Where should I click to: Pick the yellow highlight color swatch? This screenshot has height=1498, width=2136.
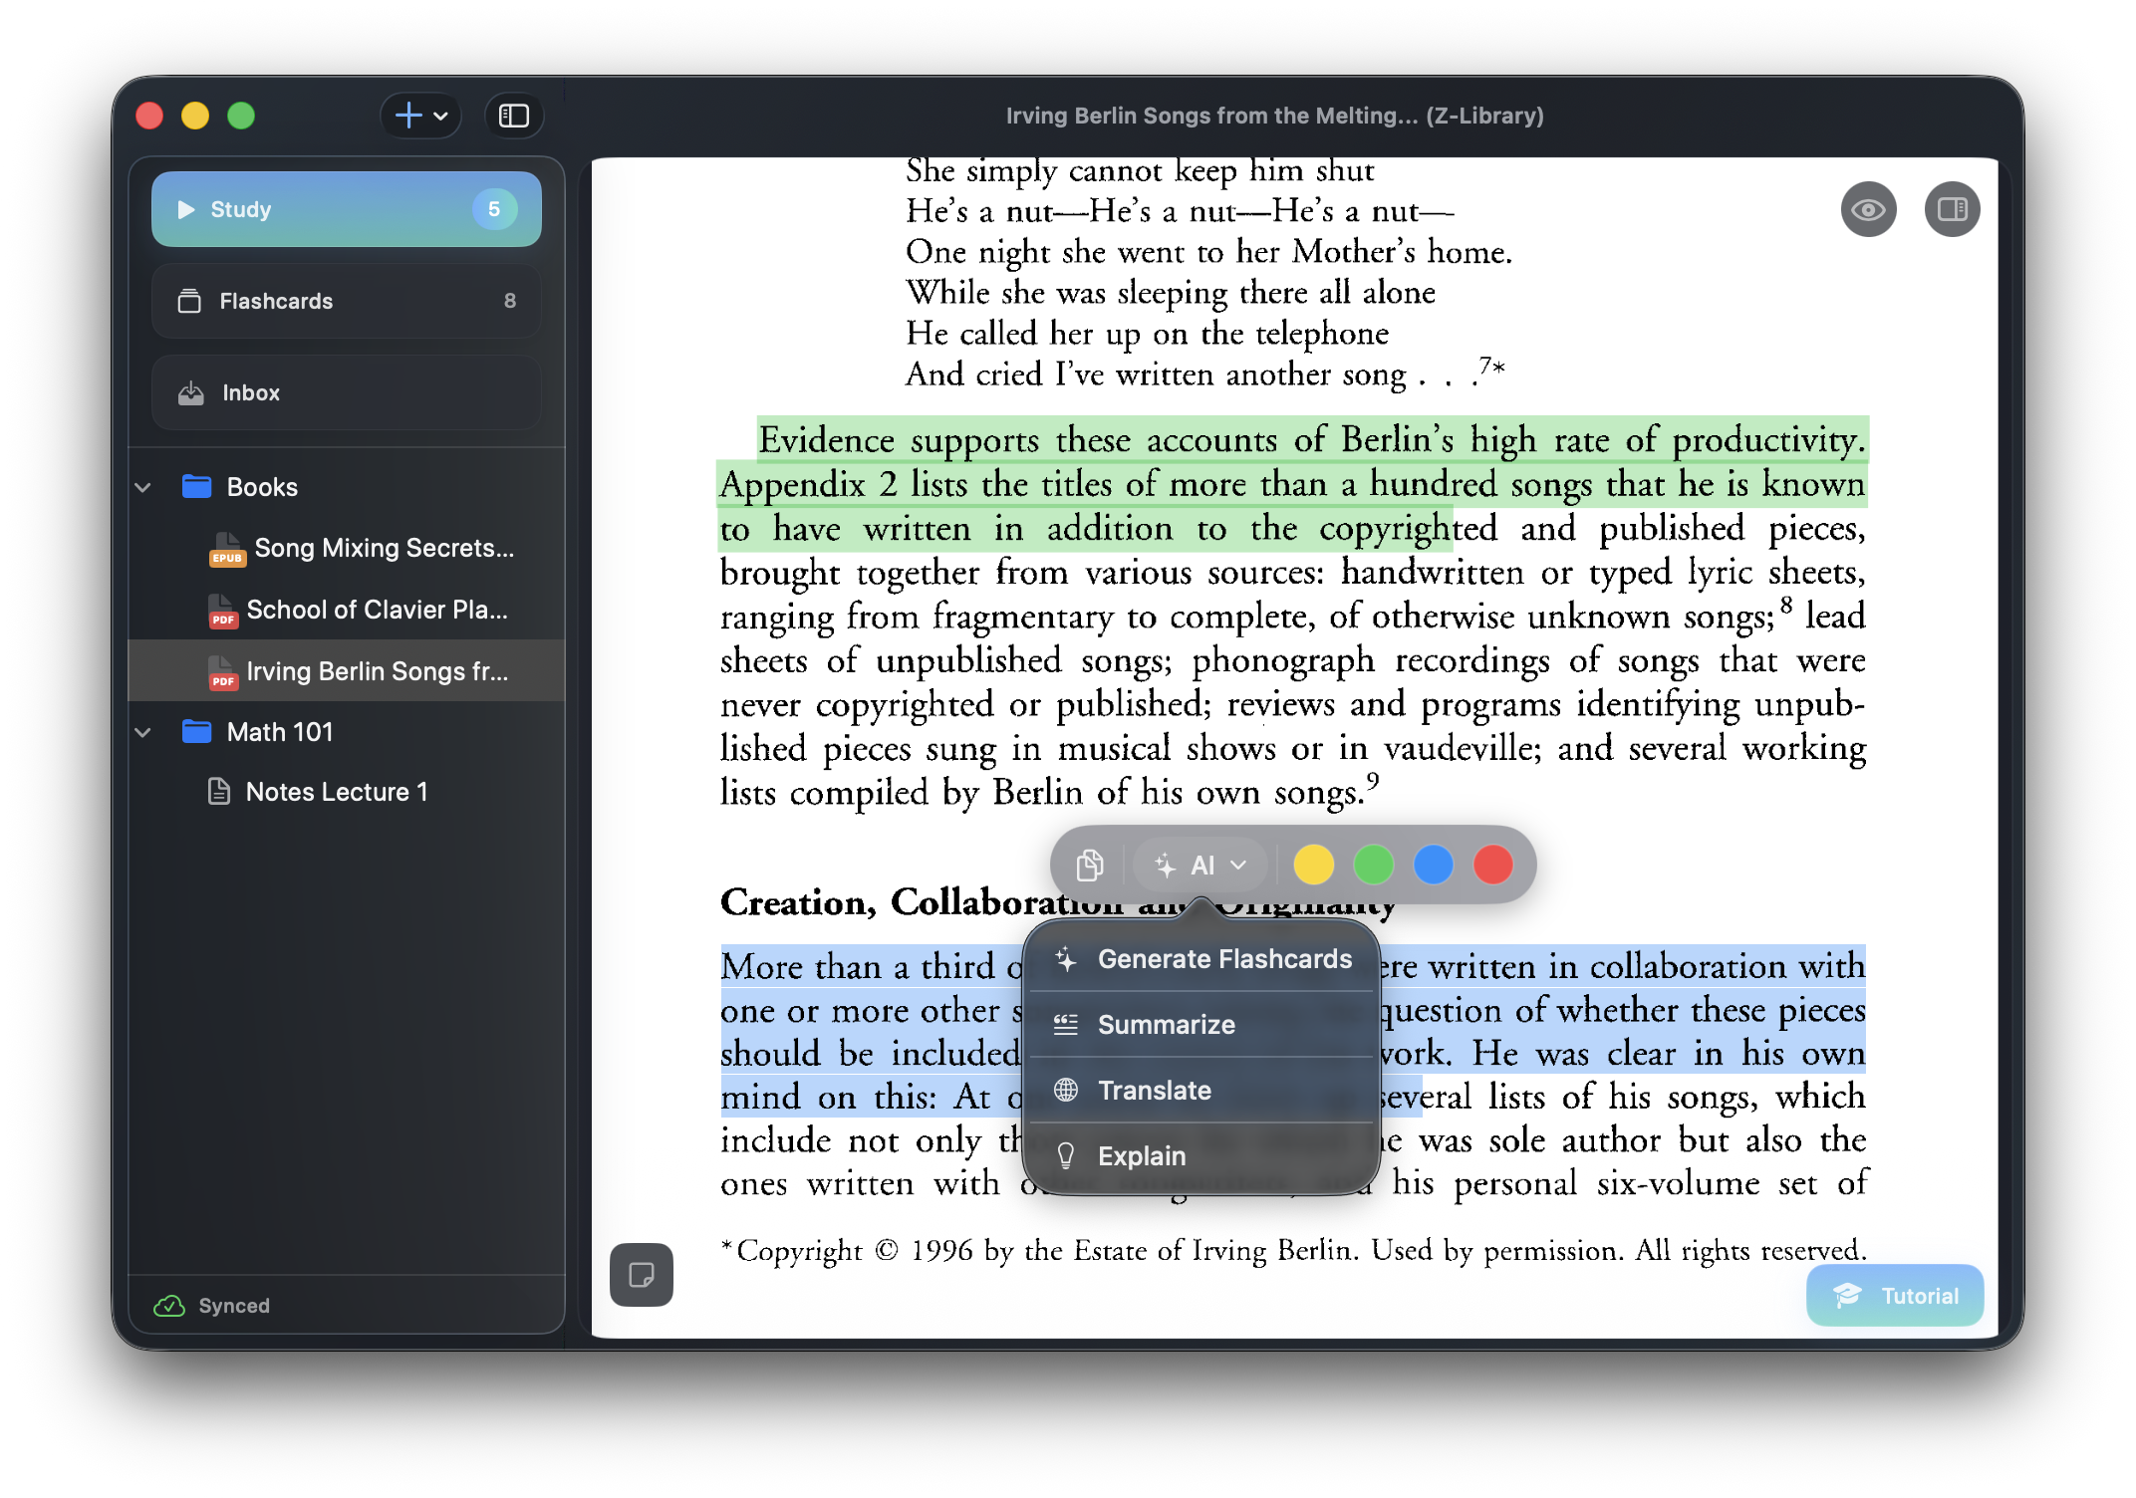tap(1313, 865)
